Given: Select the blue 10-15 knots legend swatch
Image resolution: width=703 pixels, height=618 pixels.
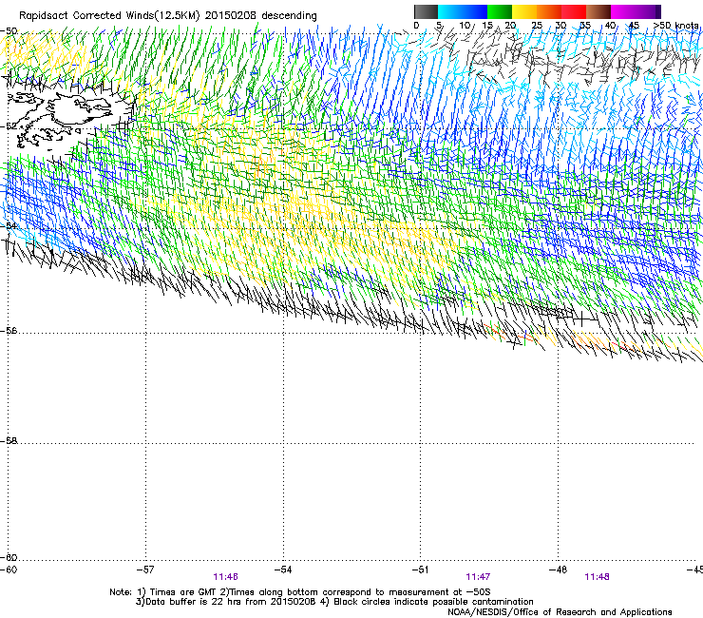Looking at the screenshot, I should (x=475, y=11).
